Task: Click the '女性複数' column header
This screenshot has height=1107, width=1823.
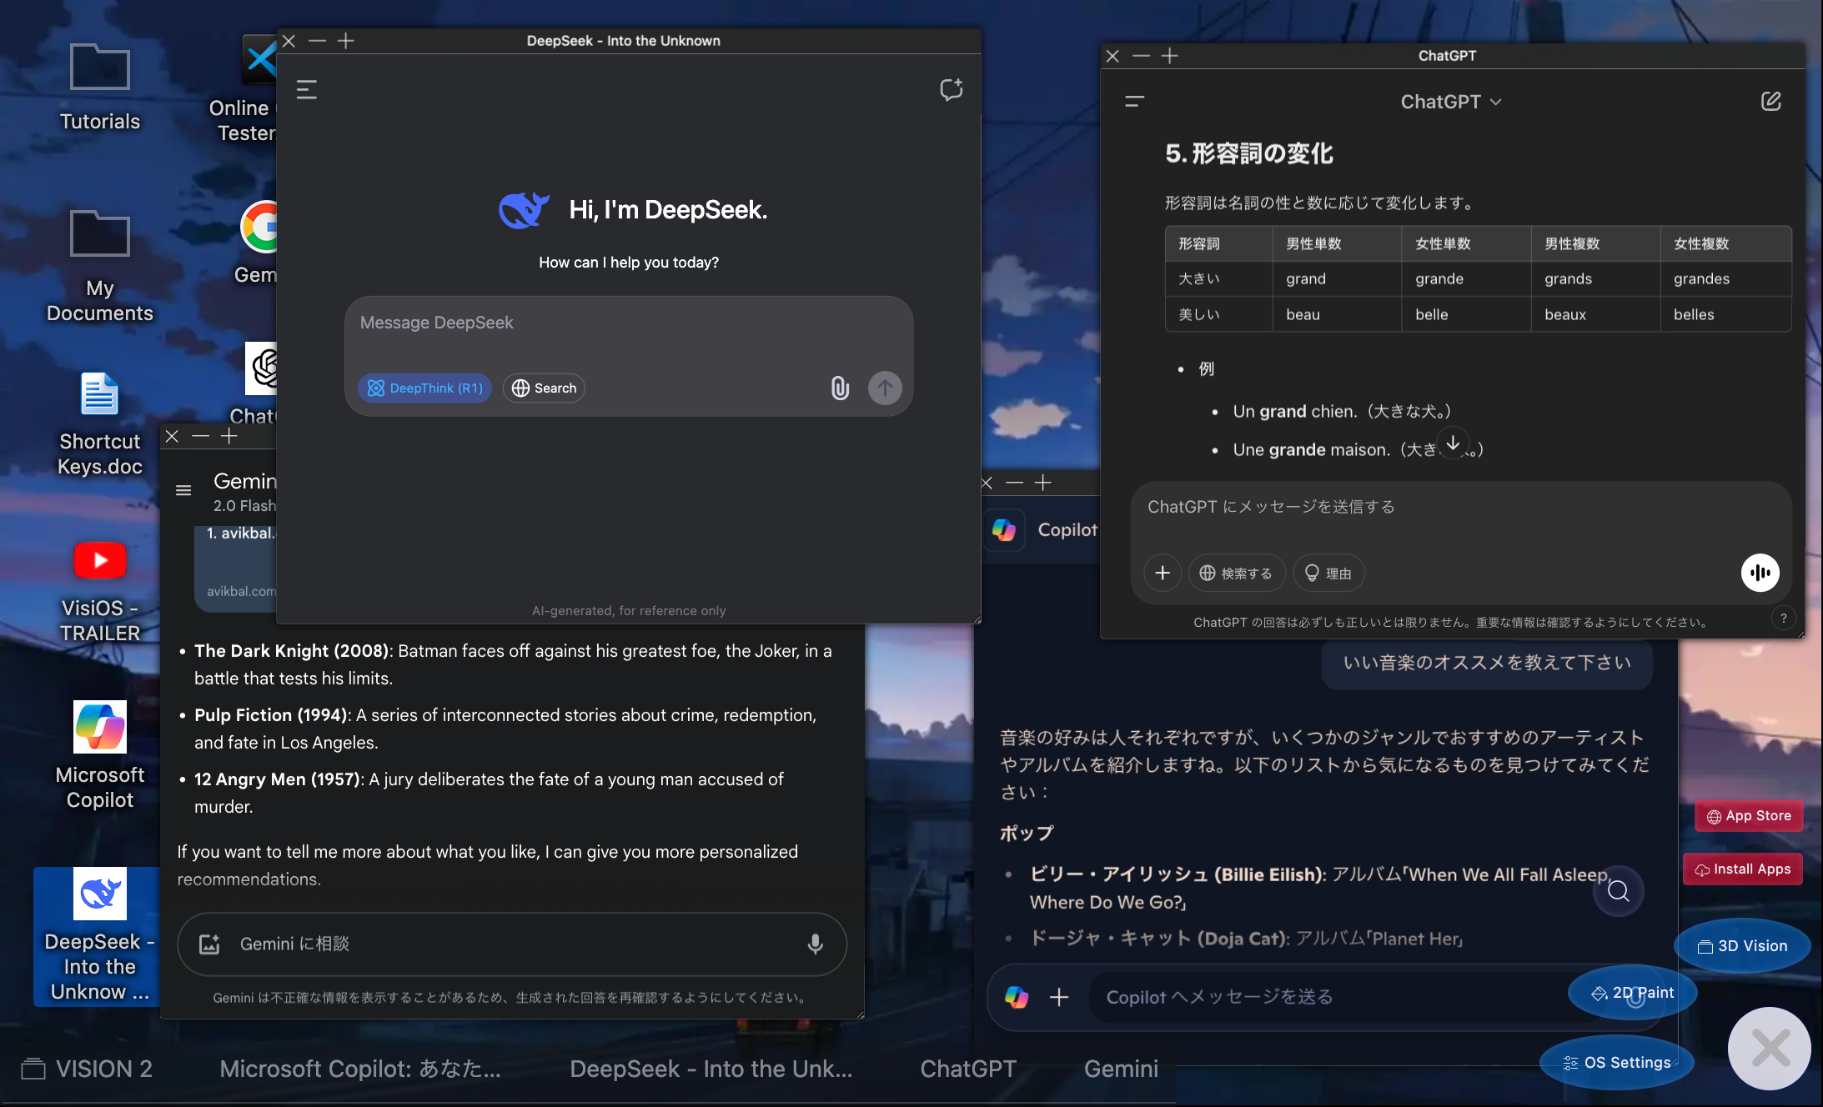Action: (1700, 244)
